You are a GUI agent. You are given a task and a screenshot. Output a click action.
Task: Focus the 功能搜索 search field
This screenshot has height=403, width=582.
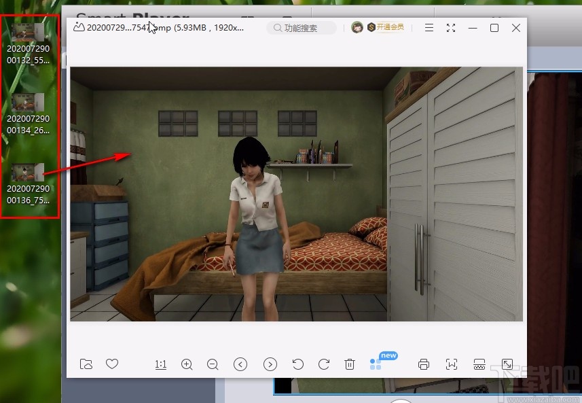click(x=302, y=28)
